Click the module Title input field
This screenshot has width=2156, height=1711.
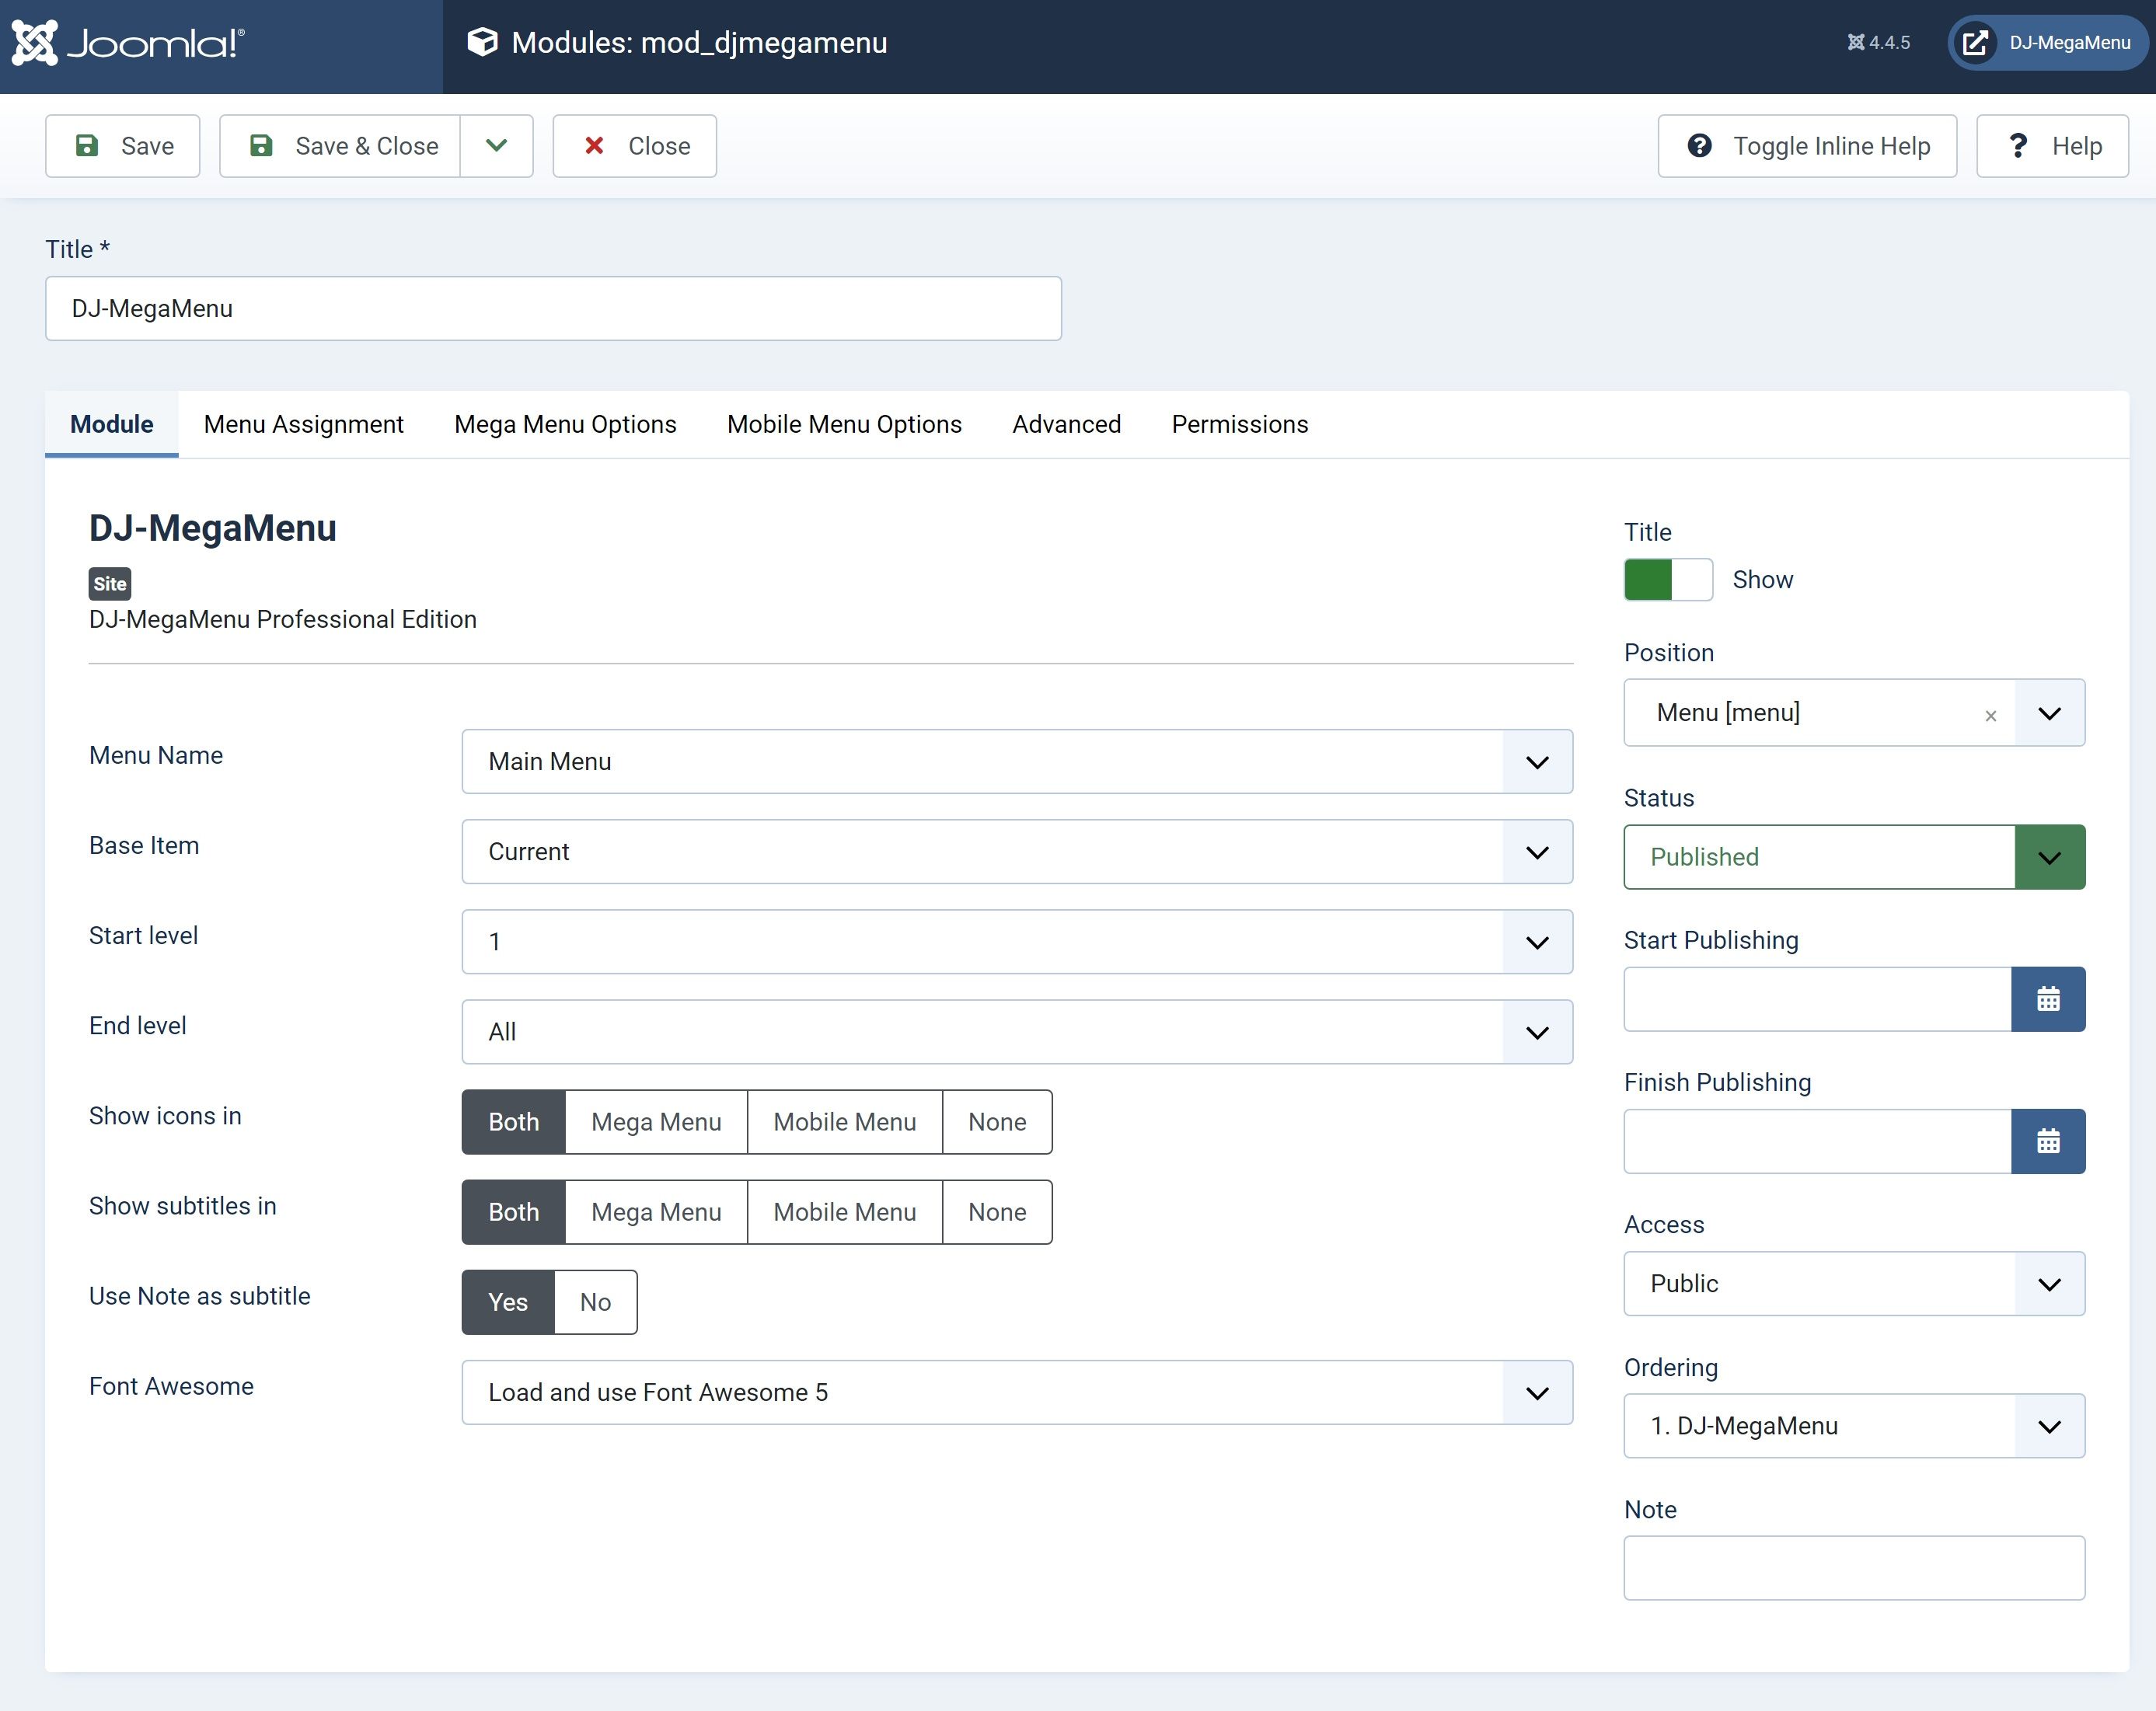(553, 308)
